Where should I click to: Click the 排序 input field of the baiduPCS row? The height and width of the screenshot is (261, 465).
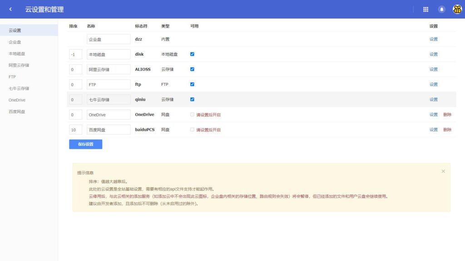(75, 129)
